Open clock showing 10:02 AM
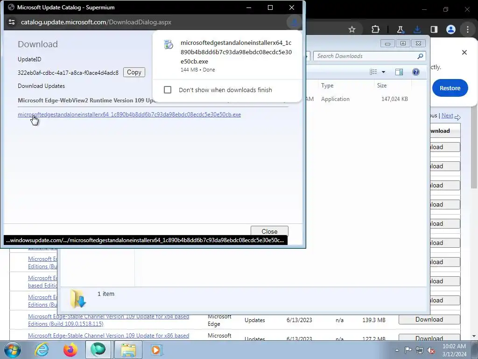Viewport: 478px width, 359px height. [454, 350]
